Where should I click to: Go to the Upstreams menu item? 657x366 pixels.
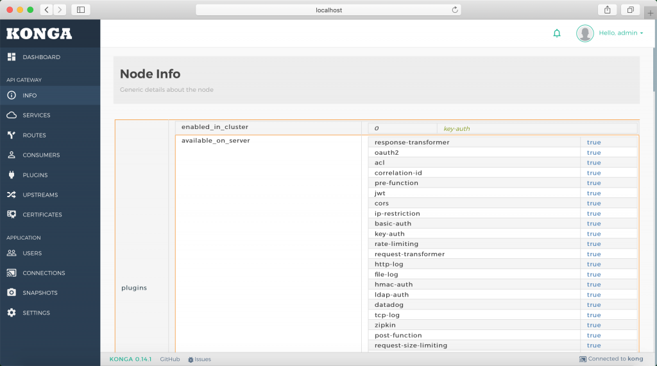tap(50, 195)
